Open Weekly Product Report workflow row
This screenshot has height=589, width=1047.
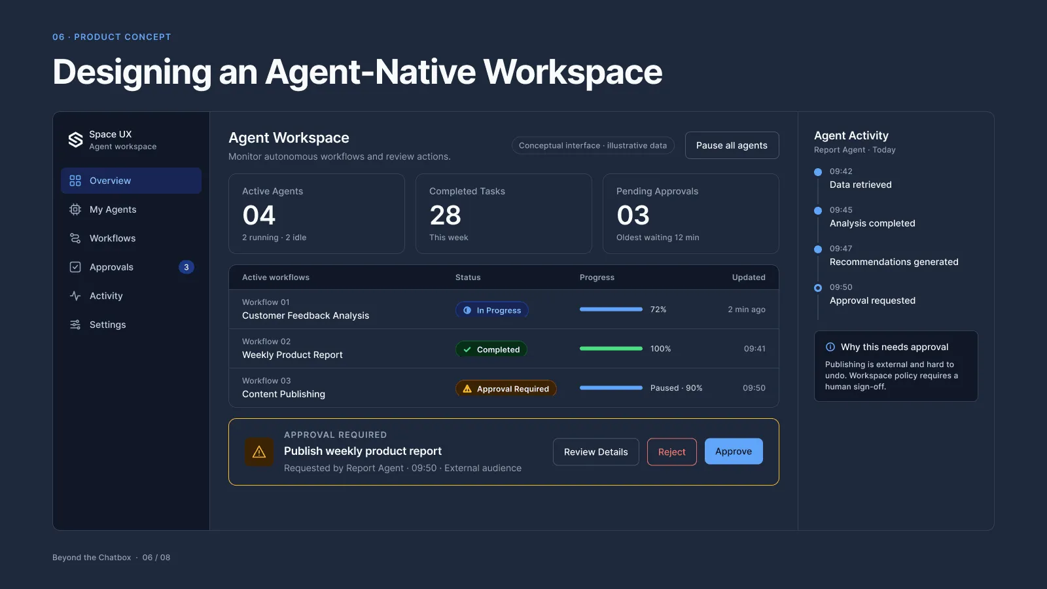coord(504,349)
